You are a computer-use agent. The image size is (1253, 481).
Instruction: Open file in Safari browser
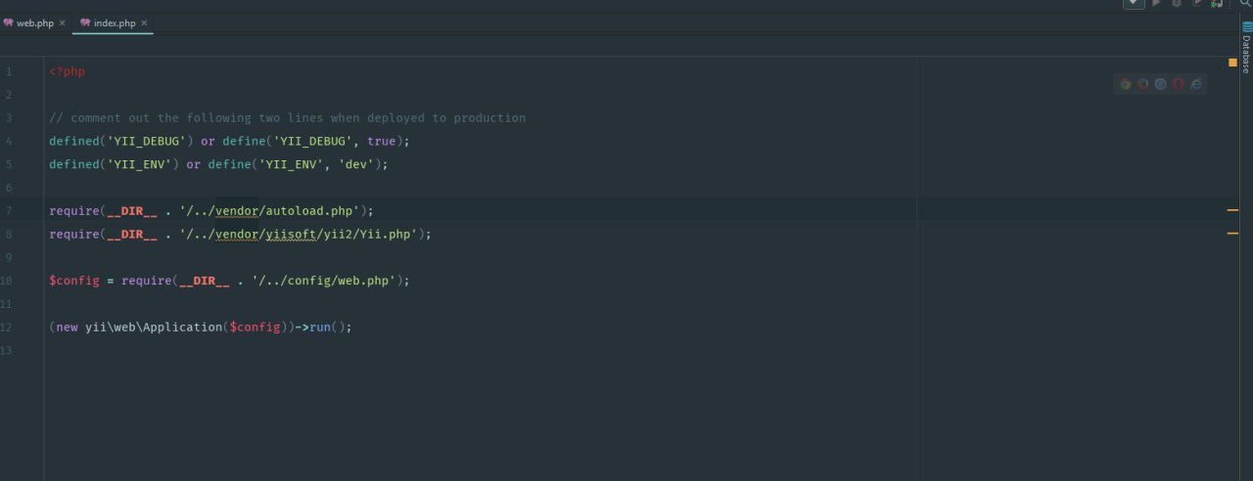[1161, 84]
